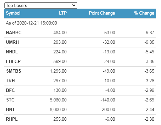This screenshot has width=161, height=125.
Task: Click the BNT symbol
Action: coord(10,109)
